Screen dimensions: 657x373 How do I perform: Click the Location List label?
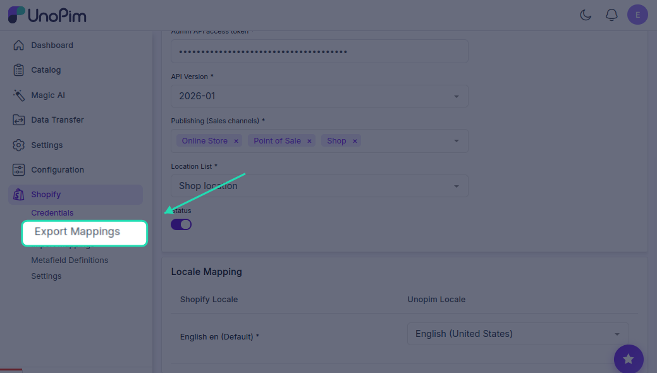point(194,166)
